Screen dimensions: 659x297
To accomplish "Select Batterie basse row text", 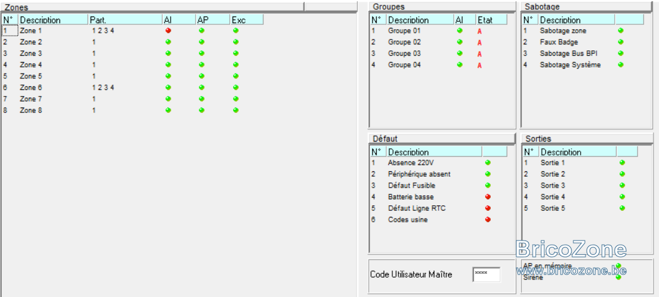I will coord(411,197).
